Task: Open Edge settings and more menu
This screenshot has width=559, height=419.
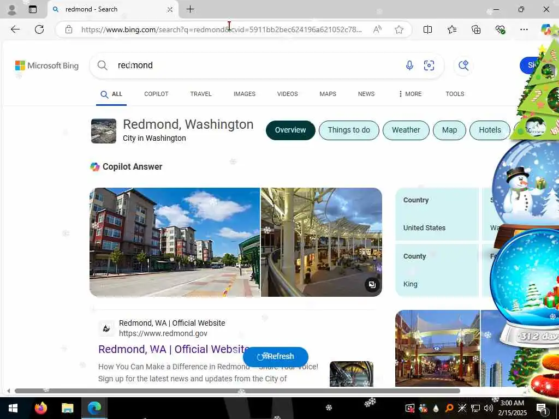Action: [x=524, y=29]
